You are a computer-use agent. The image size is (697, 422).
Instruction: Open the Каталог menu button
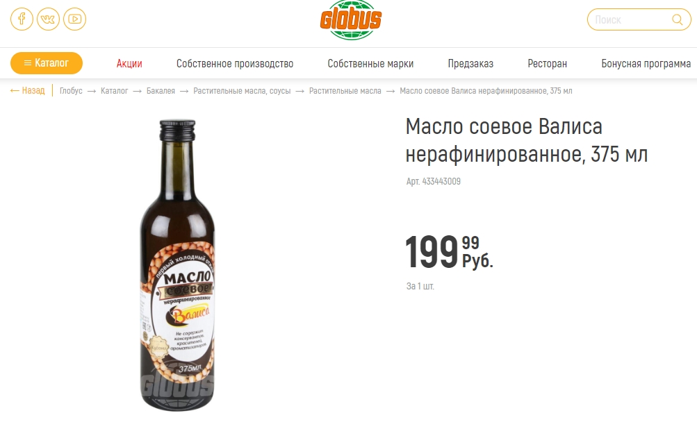click(47, 63)
